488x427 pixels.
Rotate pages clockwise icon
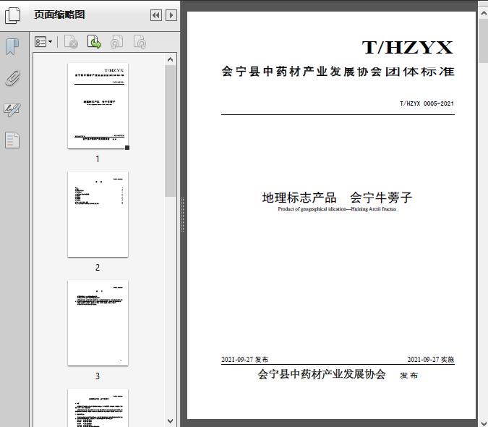140,42
